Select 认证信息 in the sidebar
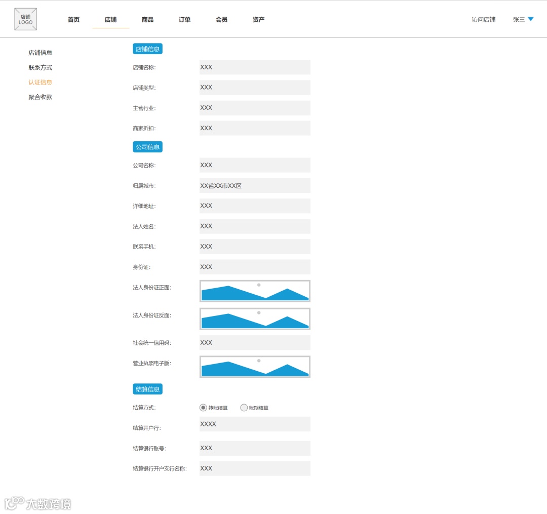The height and width of the screenshot is (514, 547). 41,83
